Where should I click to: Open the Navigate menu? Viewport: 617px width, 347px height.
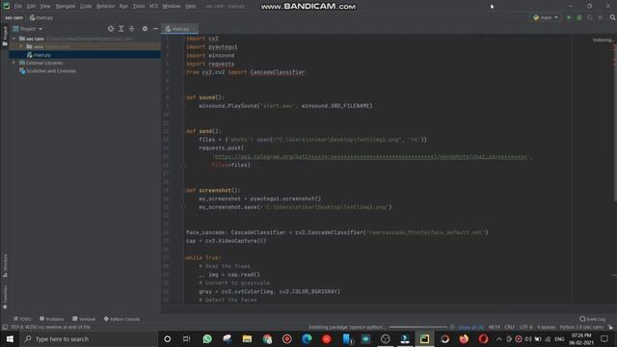tap(66, 7)
